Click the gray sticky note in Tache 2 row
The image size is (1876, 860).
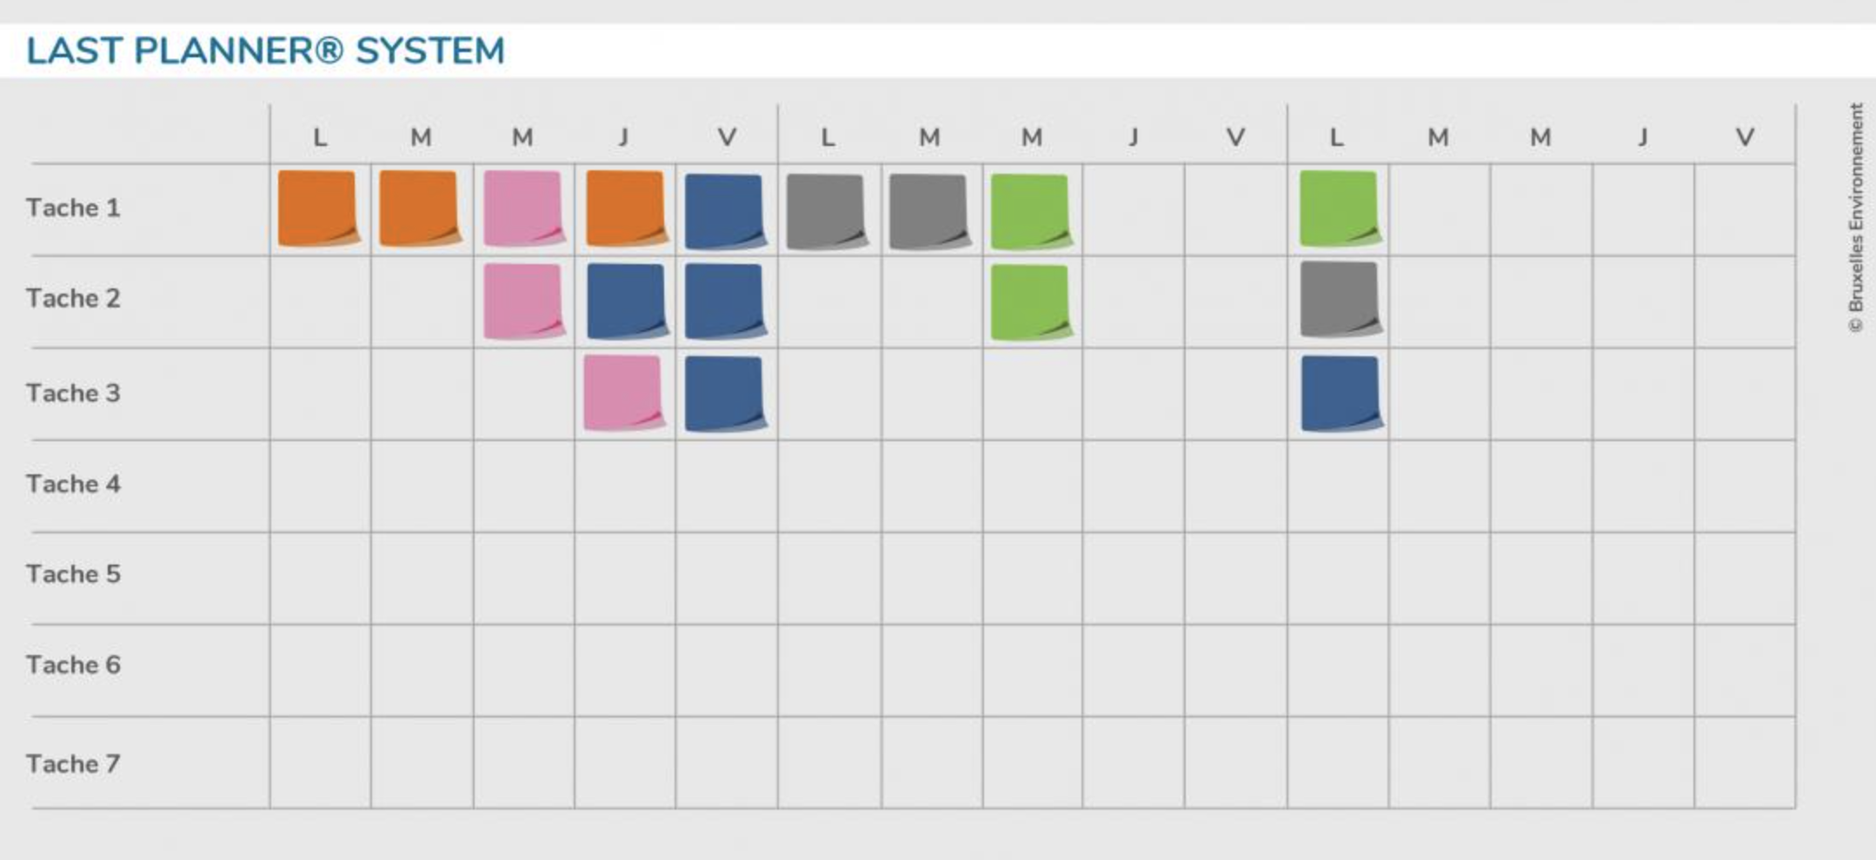pos(1340,299)
